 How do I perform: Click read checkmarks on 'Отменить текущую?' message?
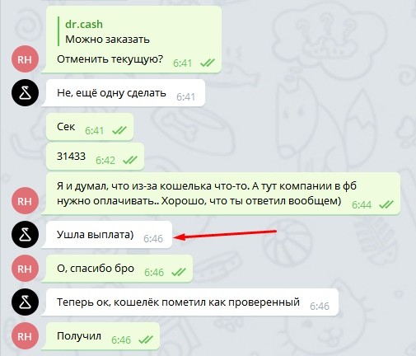click(208, 63)
